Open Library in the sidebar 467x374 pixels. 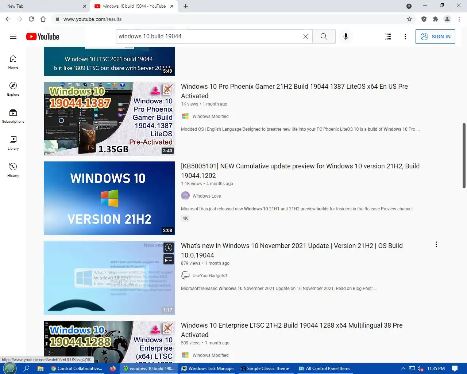[13, 143]
